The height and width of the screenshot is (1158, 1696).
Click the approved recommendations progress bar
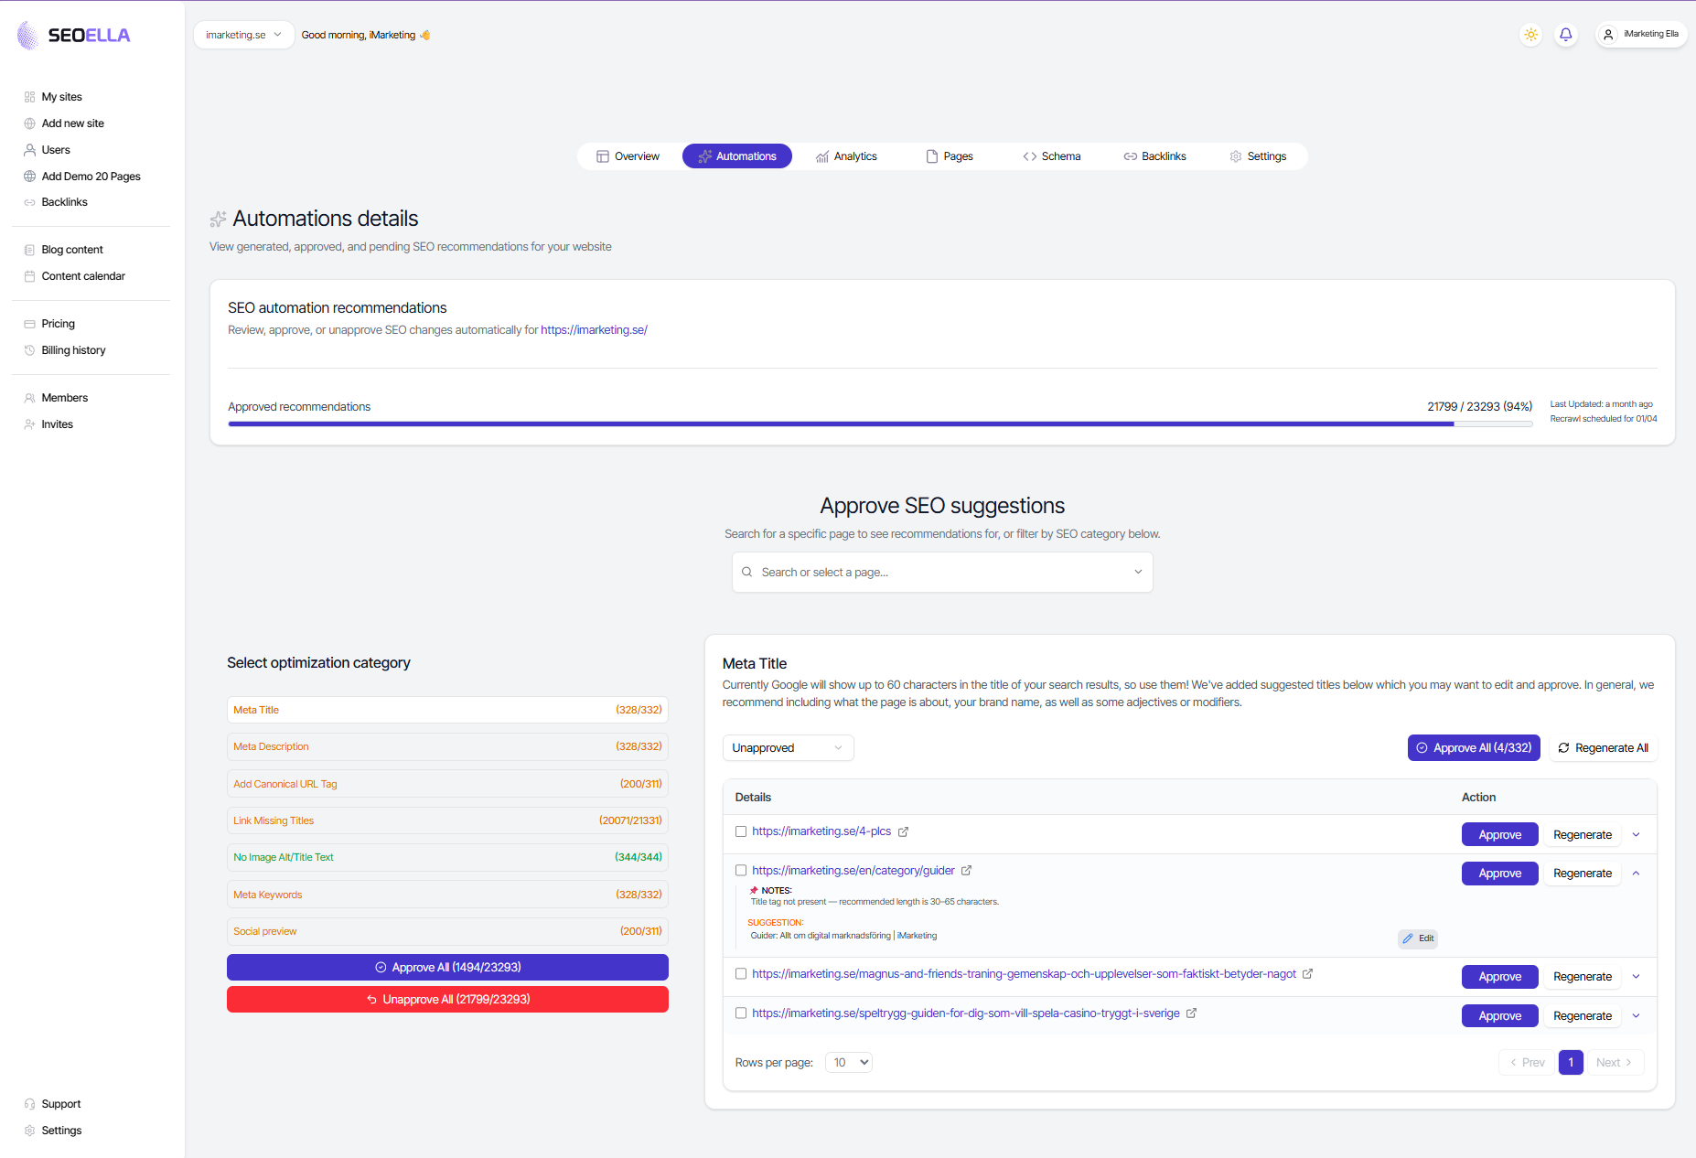pos(878,424)
